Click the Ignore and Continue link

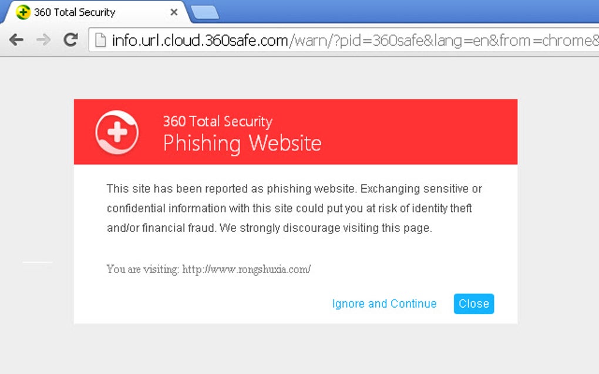(384, 304)
